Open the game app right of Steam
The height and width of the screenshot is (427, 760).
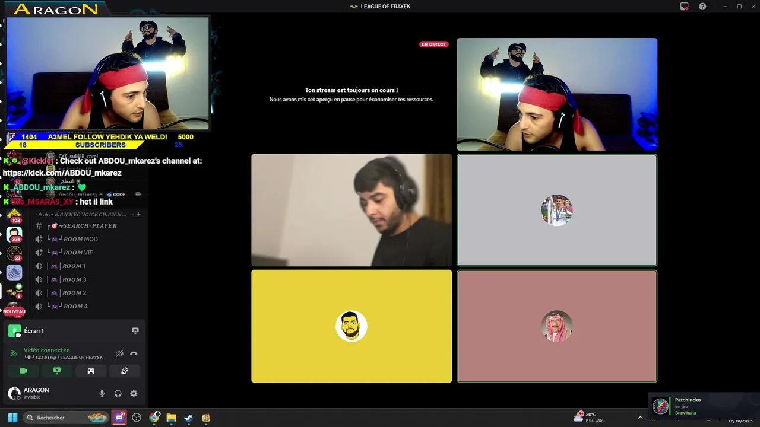click(206, 418)
